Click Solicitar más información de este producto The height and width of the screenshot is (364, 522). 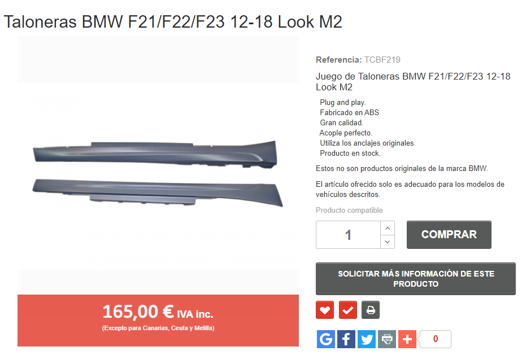tap(416, 279)
